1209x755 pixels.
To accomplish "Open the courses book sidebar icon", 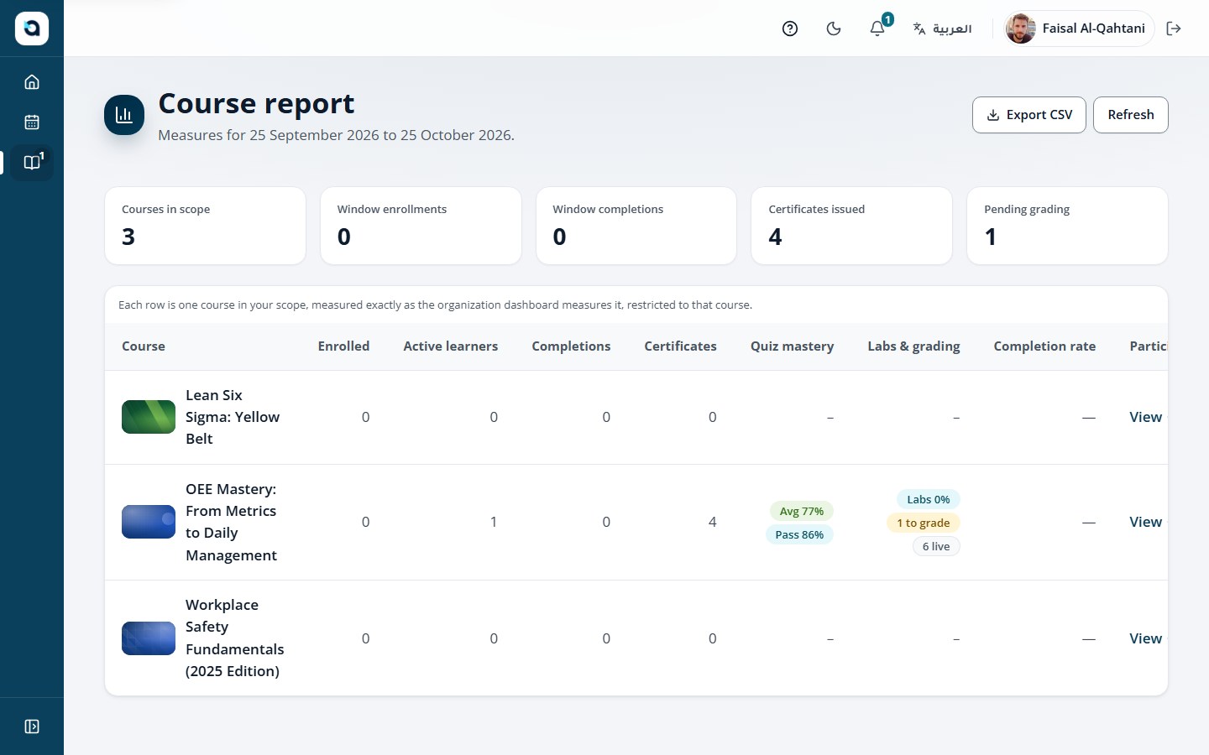I will click(32, 162).
